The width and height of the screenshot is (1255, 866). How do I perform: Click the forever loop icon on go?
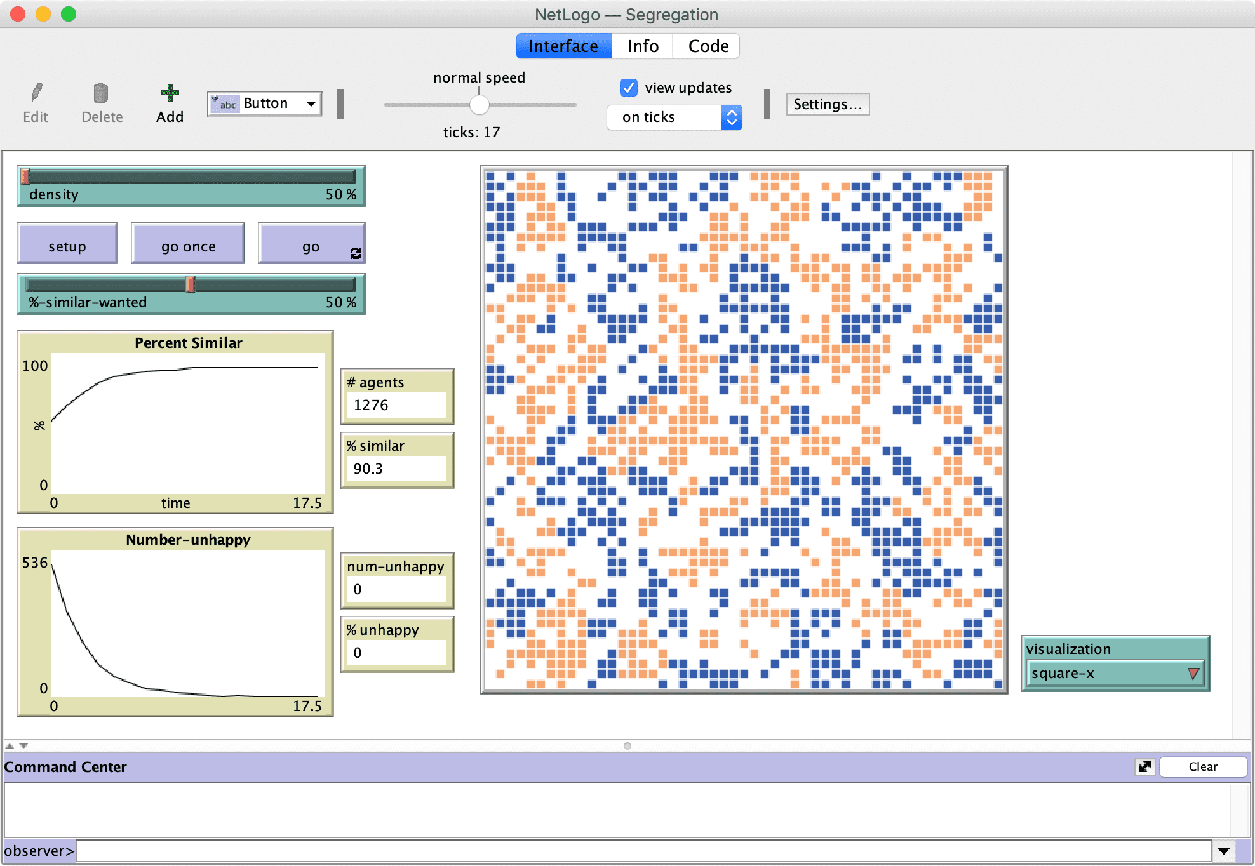(356, 253)
